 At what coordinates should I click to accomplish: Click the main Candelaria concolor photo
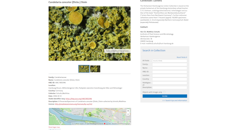click(90, 34)
